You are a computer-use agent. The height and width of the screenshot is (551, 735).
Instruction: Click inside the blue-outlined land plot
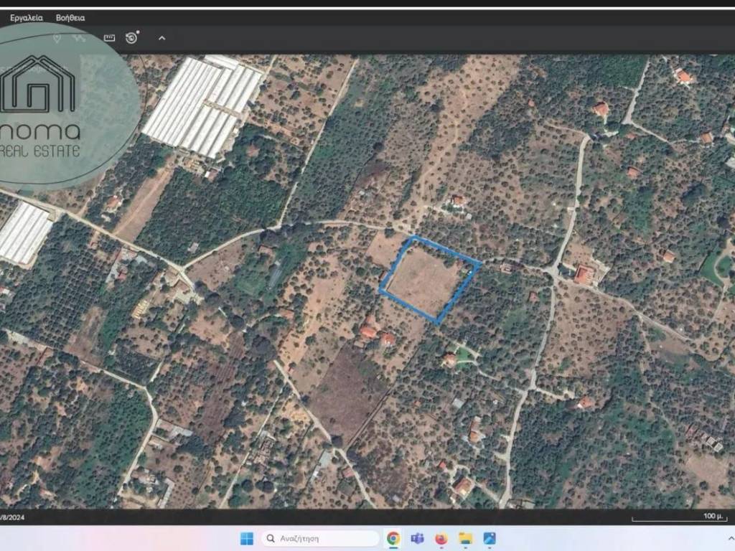coord(427,278)
